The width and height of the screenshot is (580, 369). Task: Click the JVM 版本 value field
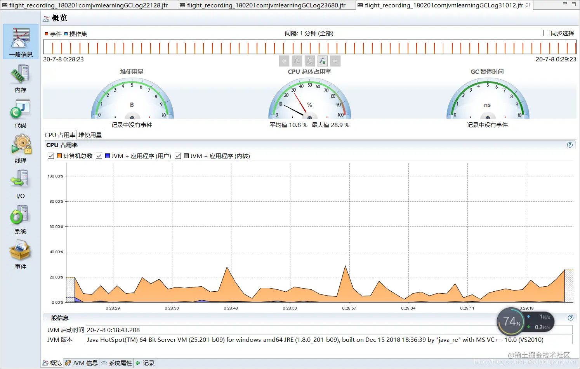pos(329,339)
